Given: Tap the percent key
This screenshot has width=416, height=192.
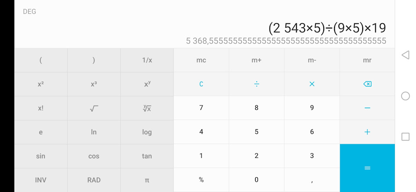Looking at the screenshot, I should [x=201, y=180].
